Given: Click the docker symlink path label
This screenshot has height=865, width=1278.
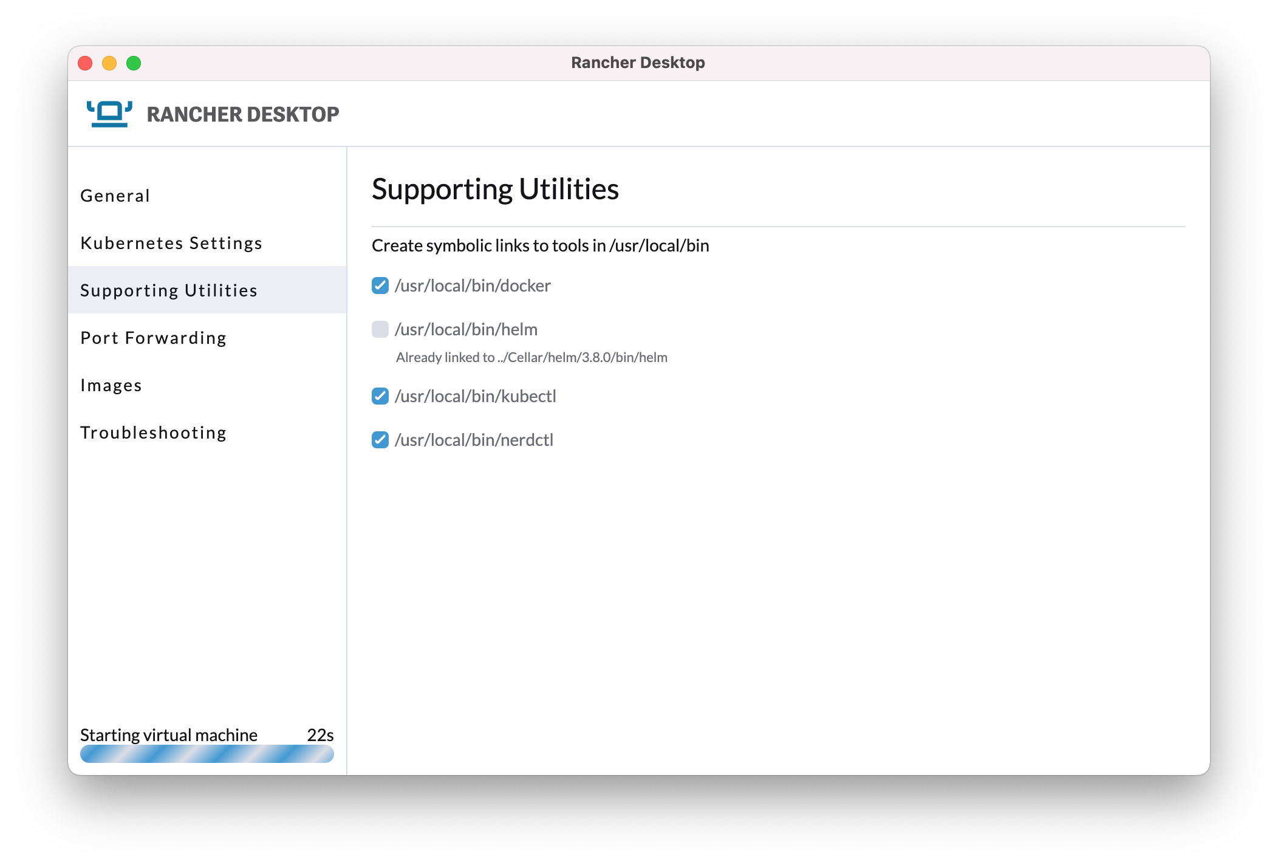Looking at the screenshot, I should 473,285.
